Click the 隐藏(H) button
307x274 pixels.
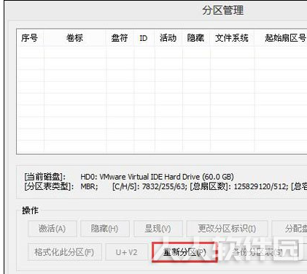click(105, 229)
